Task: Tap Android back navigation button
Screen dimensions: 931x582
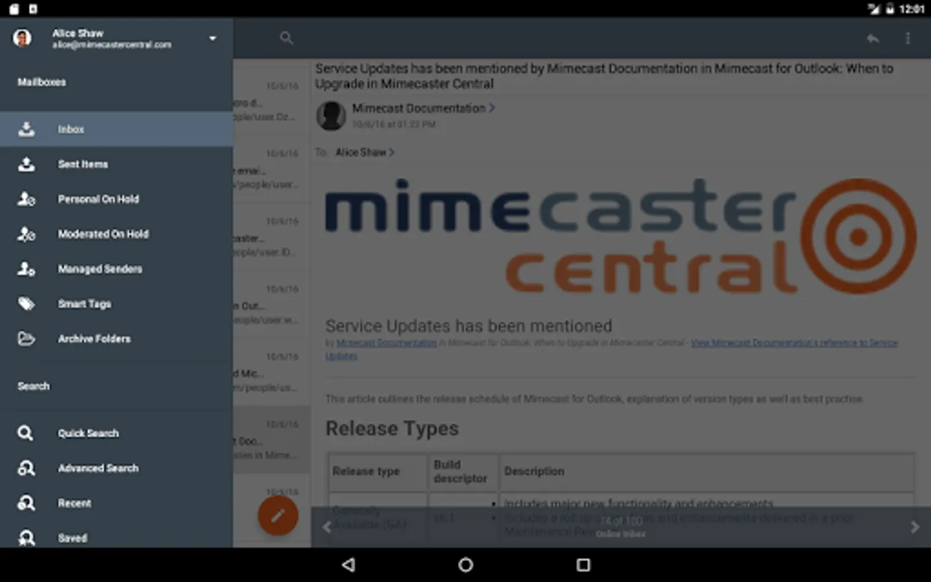Action: (348, 565)
